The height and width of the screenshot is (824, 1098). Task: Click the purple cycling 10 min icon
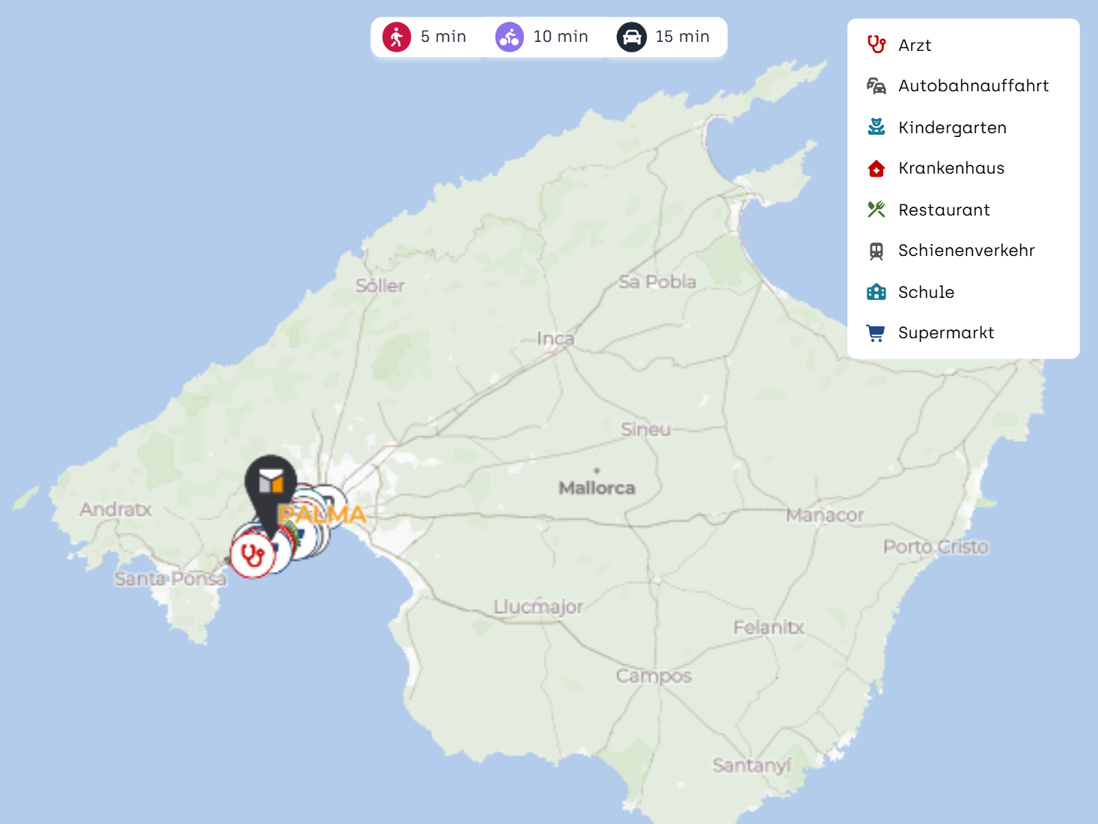coord(510,37)
